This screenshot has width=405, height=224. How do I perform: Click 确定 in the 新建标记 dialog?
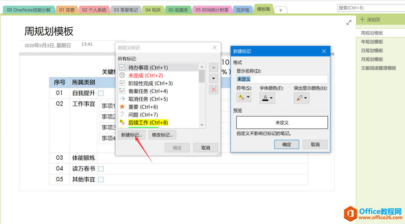(286, 144)
